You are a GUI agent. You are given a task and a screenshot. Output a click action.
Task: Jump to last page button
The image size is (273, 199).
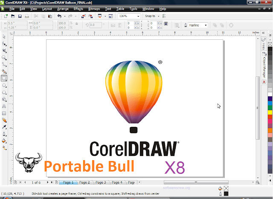(52, 182)
